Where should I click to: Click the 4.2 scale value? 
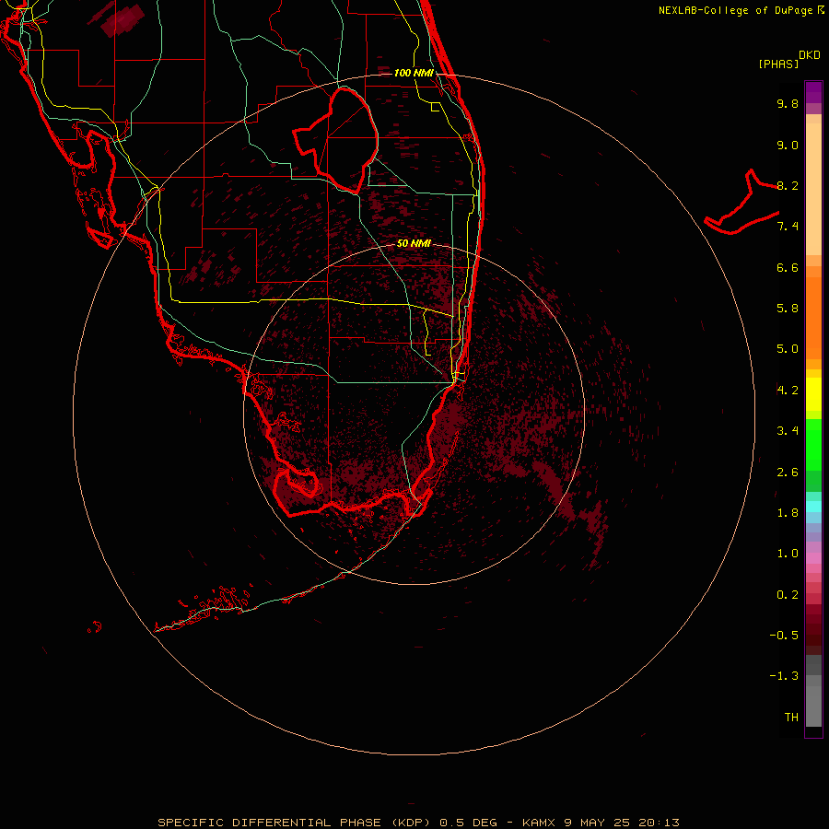[788, 391]
